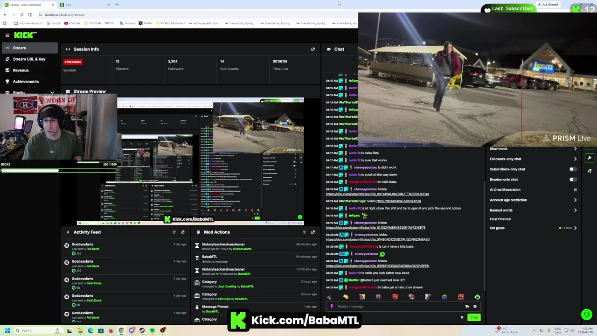Click the Chat panel header icon

click(x=329, y=49)
